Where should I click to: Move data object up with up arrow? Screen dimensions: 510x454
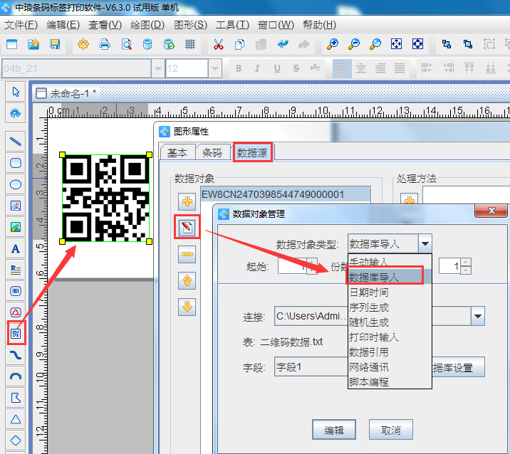pyautogui.click(x=187, y=280)
